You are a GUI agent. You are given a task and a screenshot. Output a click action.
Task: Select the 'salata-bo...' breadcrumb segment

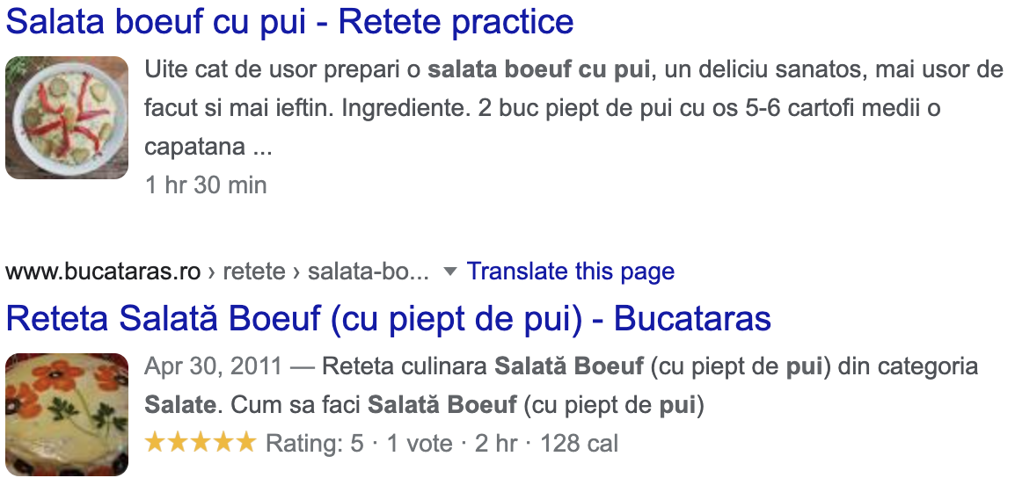(369, 271)
